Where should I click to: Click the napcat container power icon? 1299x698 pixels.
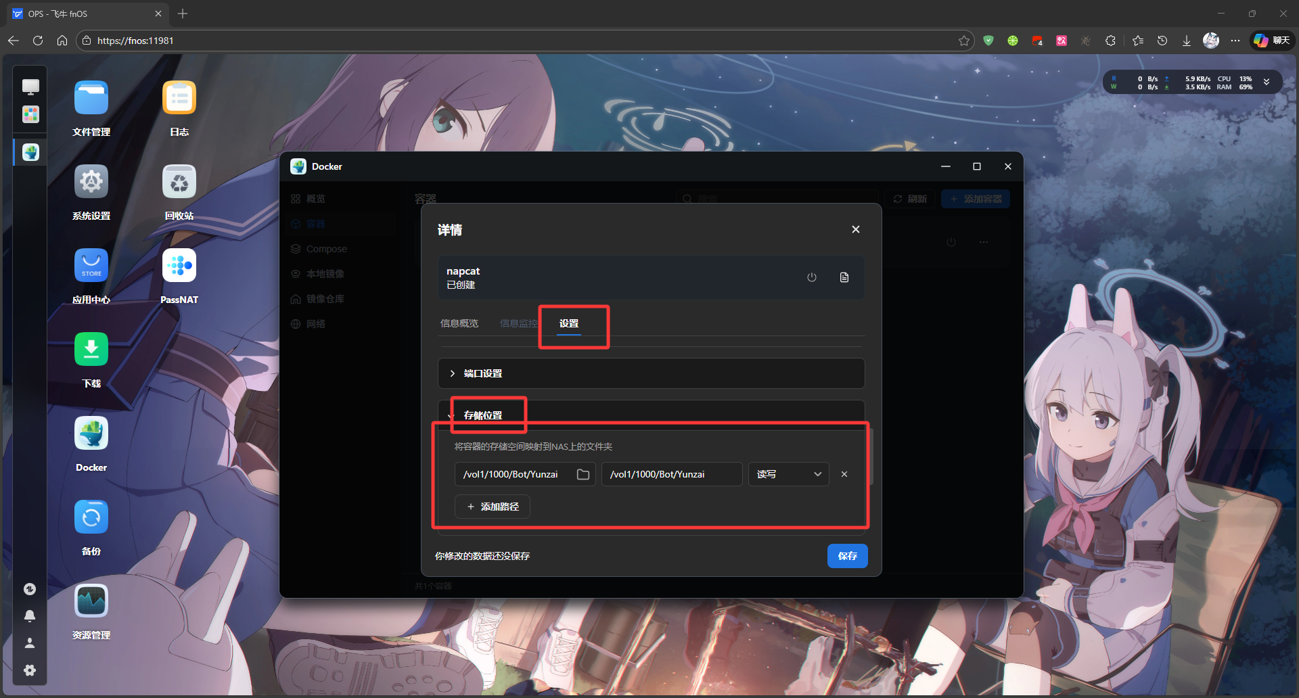(x=812, y=277)
